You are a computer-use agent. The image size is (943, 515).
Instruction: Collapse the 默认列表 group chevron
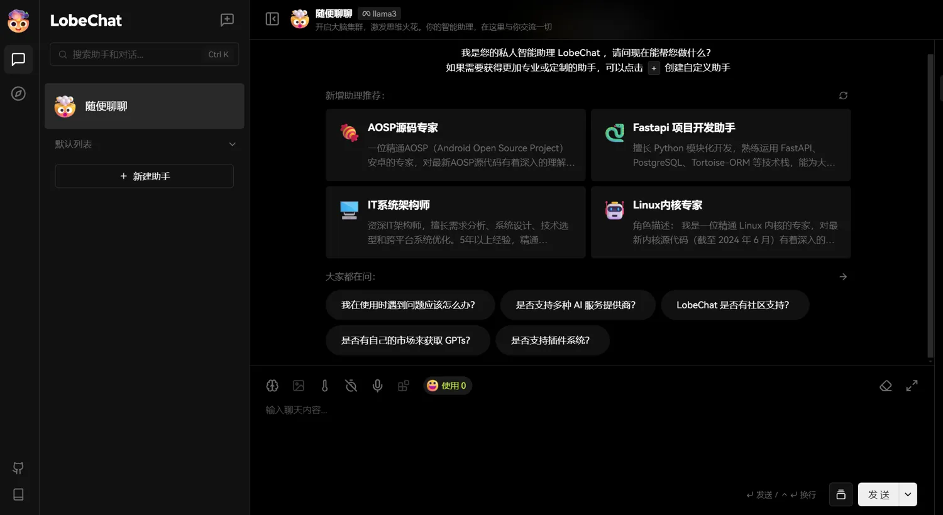232,144
